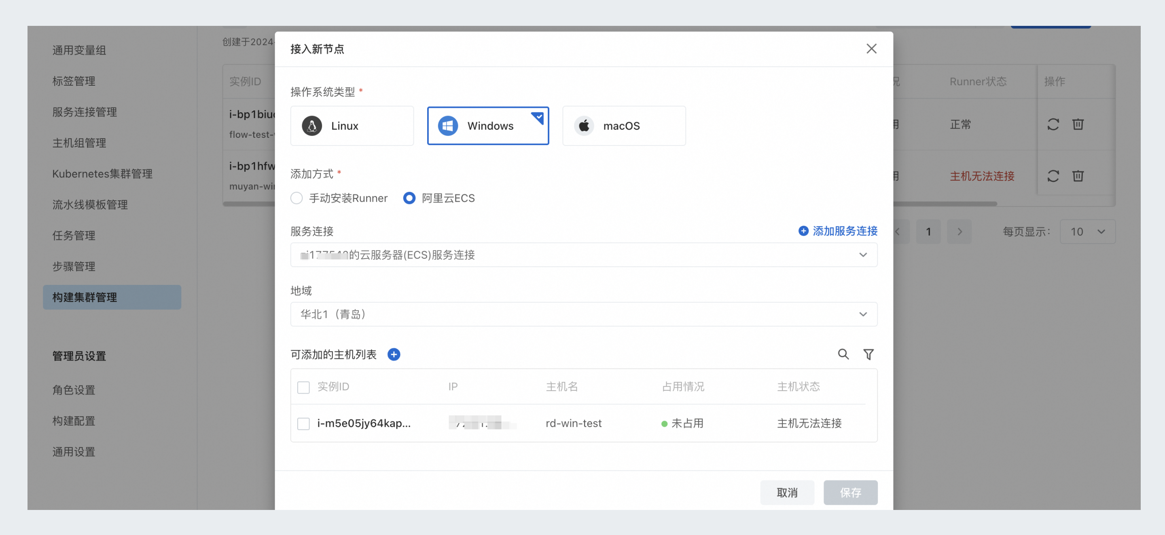Image resolution: width=1165 pixels, height=535 pixels.
Task: Check the i-m5e05jy64kap host row checkbox
Action: tap(303, 423)
